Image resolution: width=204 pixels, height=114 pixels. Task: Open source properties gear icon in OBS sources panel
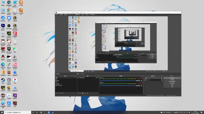83,93
